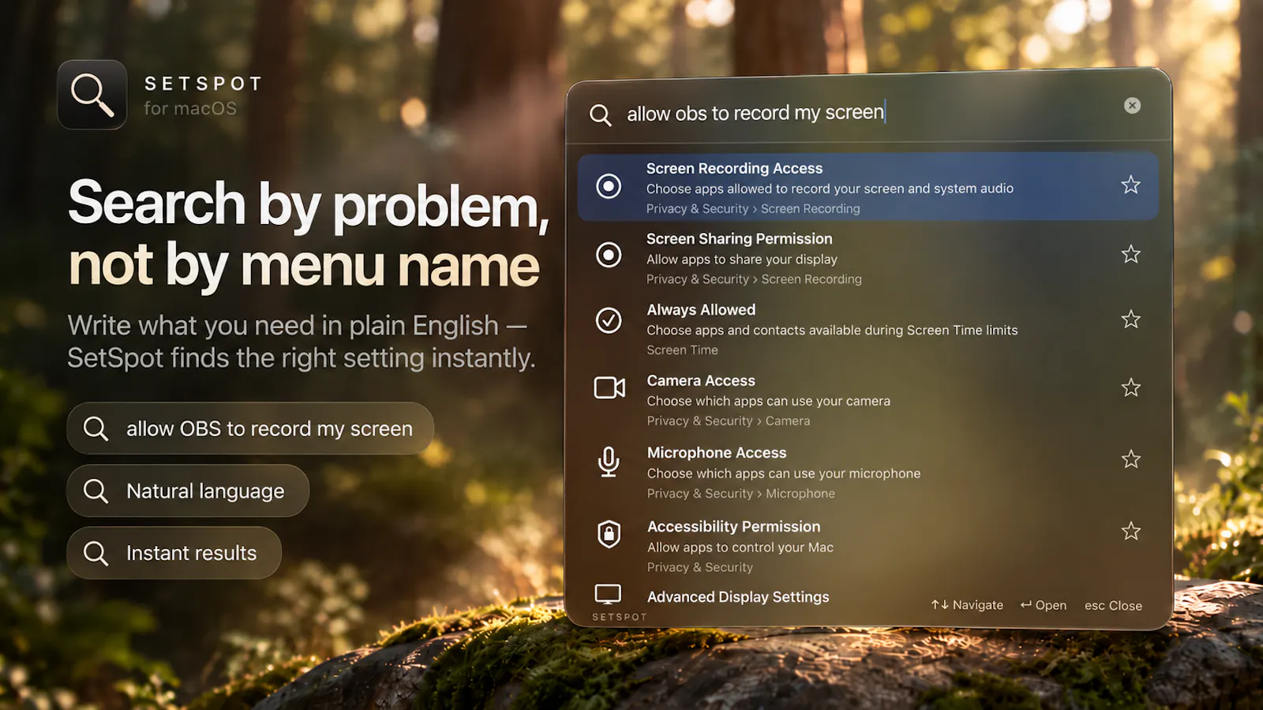Click the search magnifier icon in the query bar
Image resolution: width=1263 pixels, height=710 pixels.
tap(600, 115)
